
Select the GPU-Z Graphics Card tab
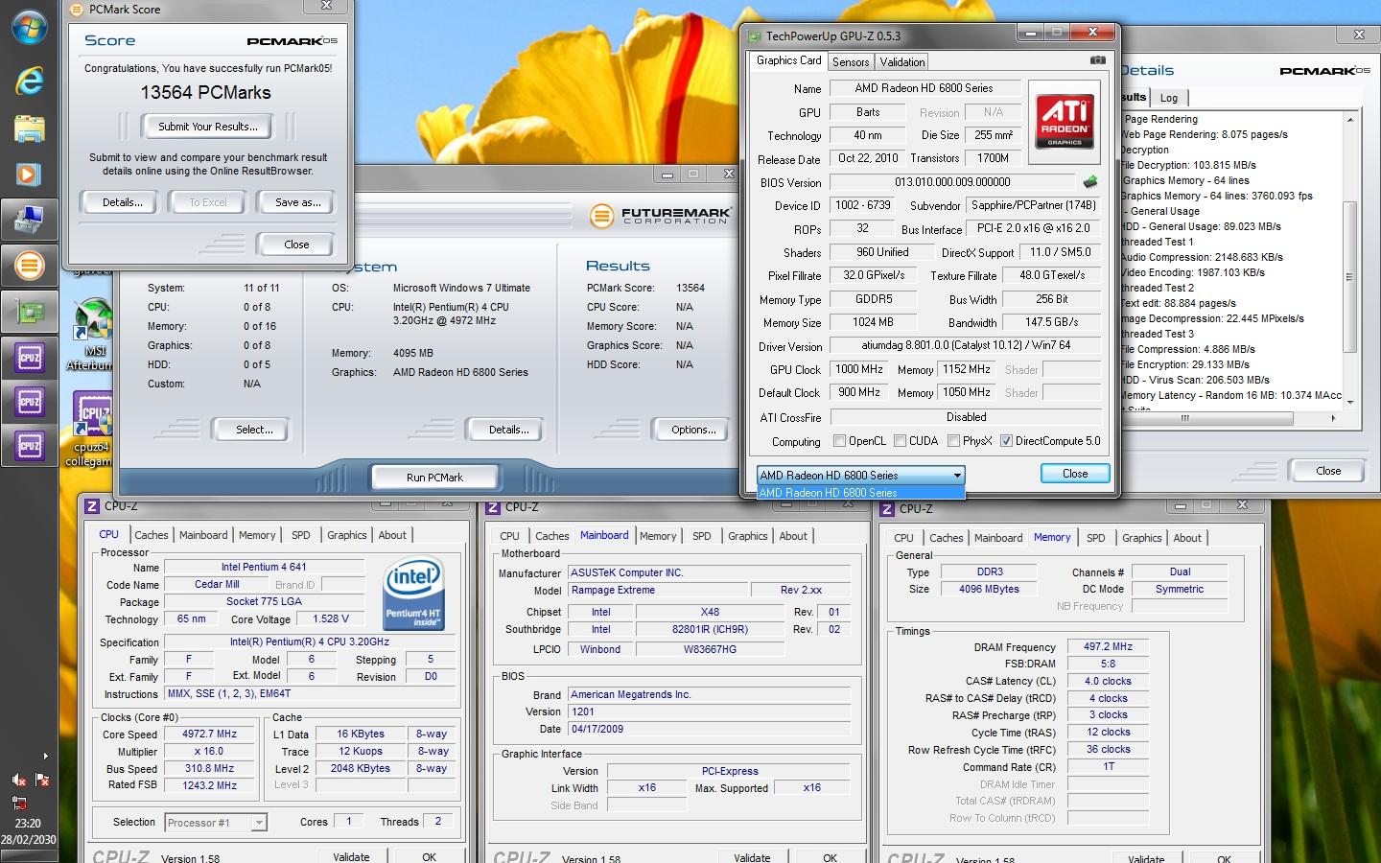(788, 60)
